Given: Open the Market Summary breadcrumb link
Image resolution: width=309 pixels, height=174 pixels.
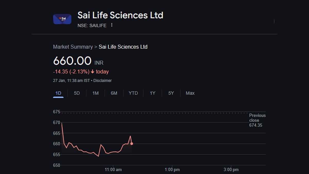Looking at the screenshot, I should pyautogui.click(x=73, y=47).
